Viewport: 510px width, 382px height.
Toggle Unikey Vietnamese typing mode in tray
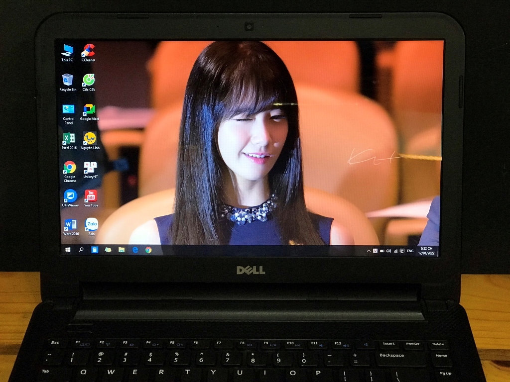pyautogui.click(x=376, y=251)
